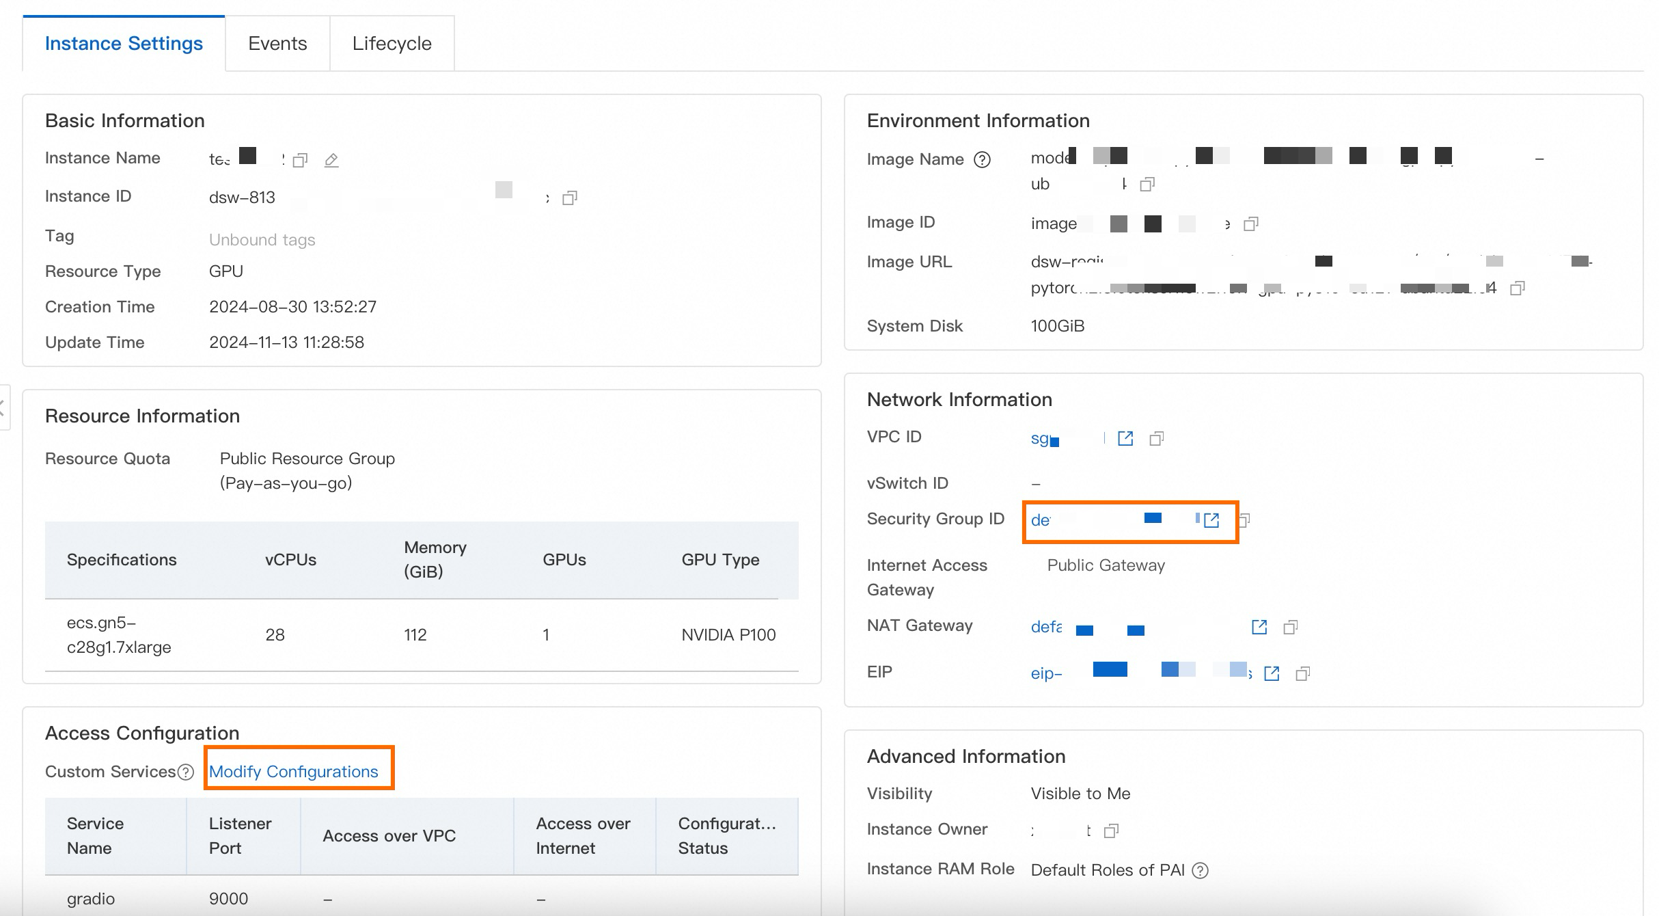Open the Security Group ID link text

pyautogui.click(x=1115, y=520)
